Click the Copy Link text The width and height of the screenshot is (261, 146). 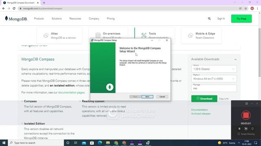click(223, 99)
